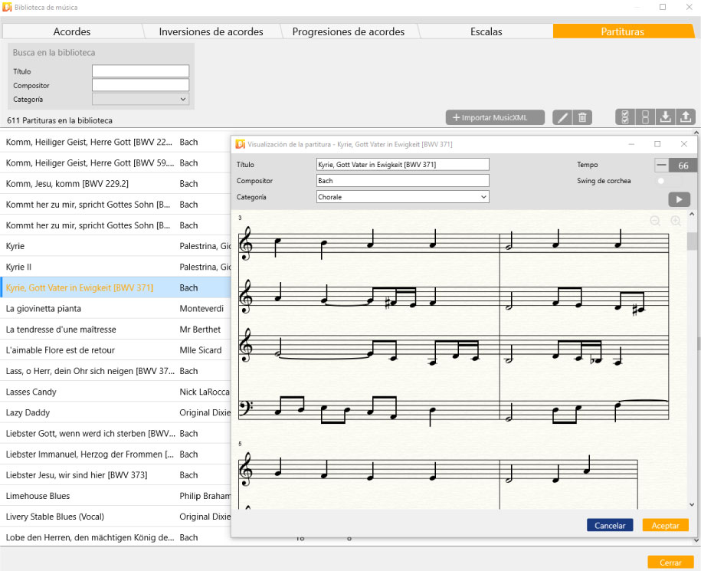Select 'Lass, o Herr, dein Ohr sich neigen' row
The image size is (701, 571).
click(x=116, y=371)
